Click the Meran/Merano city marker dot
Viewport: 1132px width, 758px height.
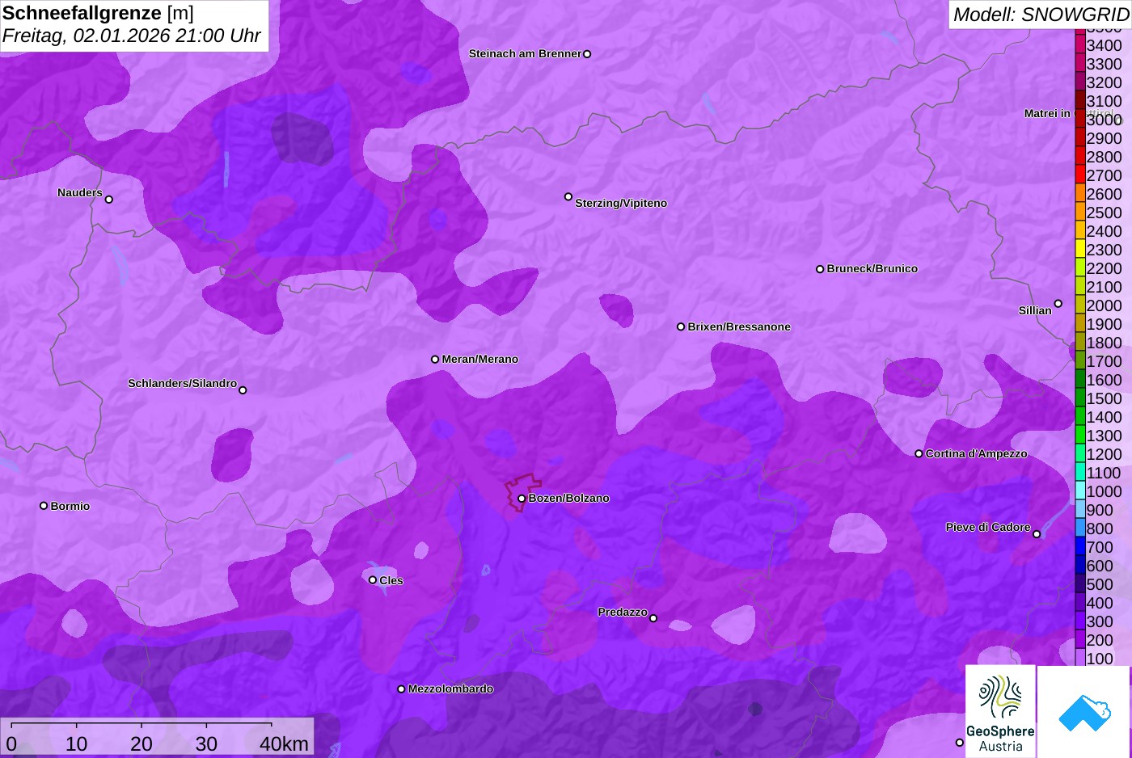click(x=435, y=359)
